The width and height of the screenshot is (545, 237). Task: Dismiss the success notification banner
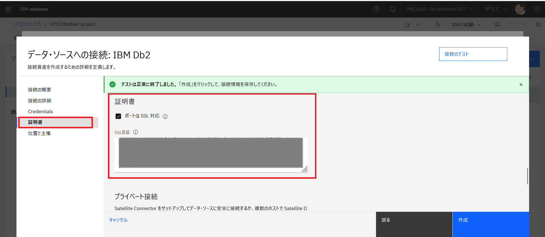point(521,85)
